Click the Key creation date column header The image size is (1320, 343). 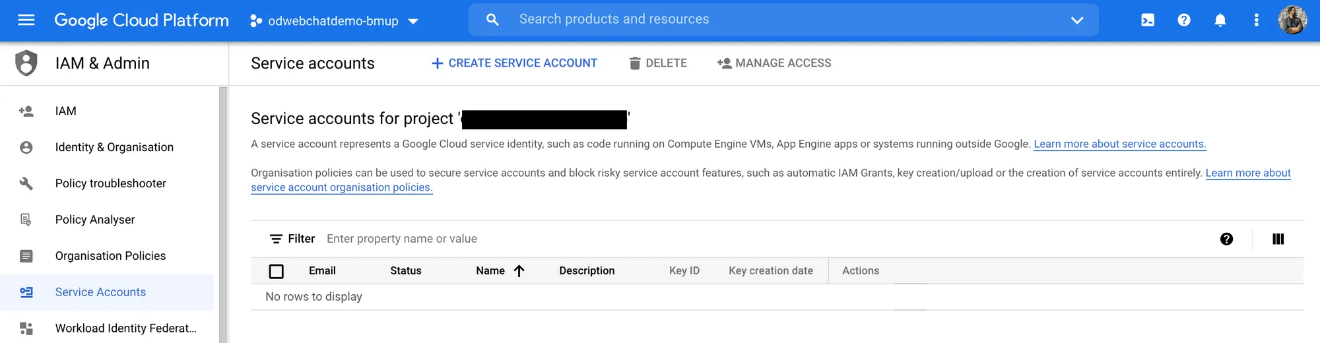tap(771, 270)
